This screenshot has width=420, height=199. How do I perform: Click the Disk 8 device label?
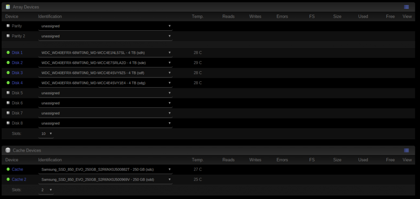17,123
